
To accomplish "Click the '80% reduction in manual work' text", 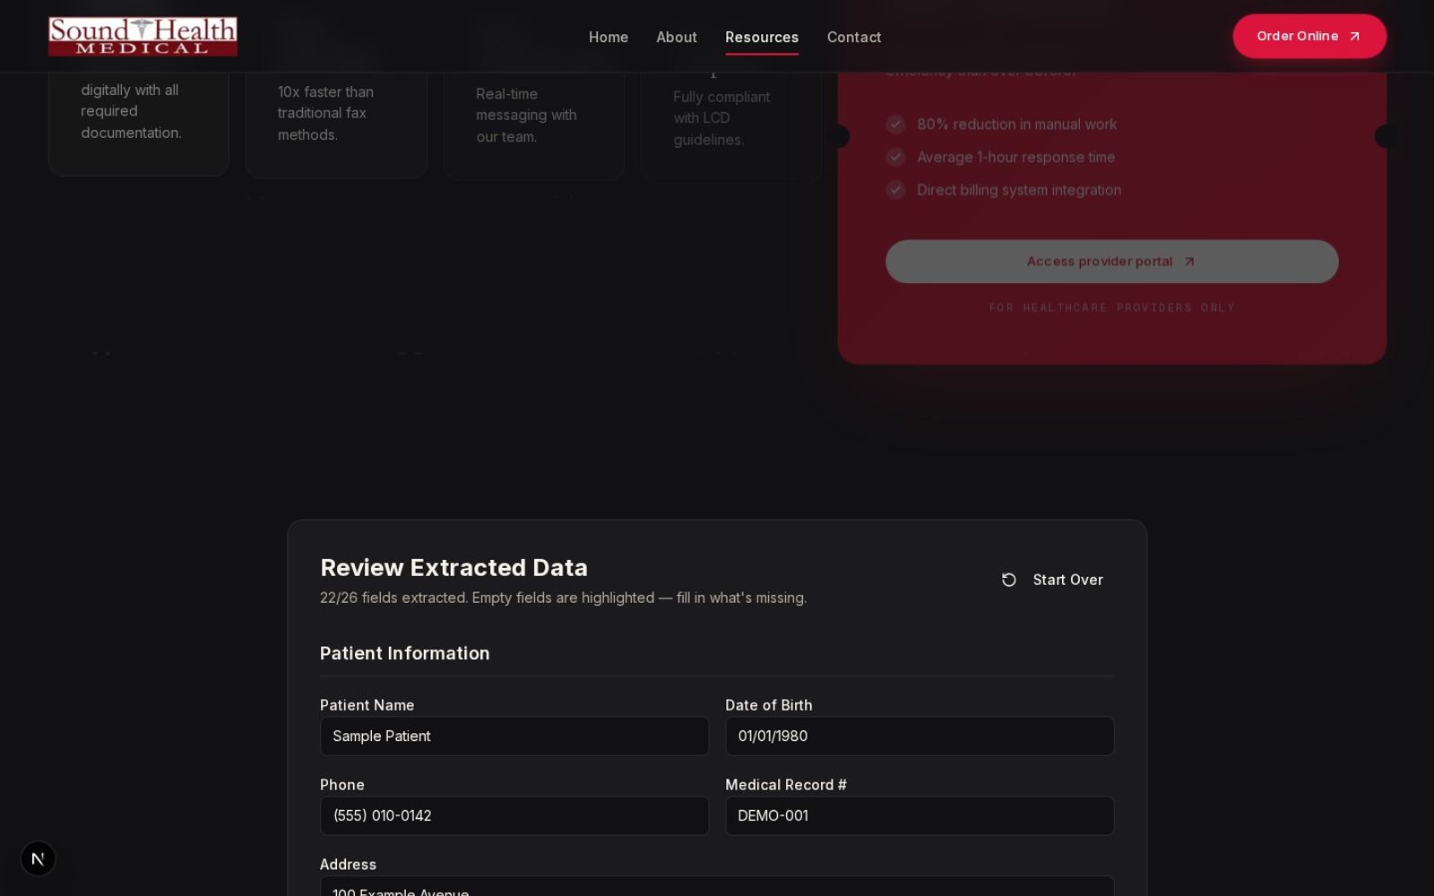I will tap(1017, 125).
